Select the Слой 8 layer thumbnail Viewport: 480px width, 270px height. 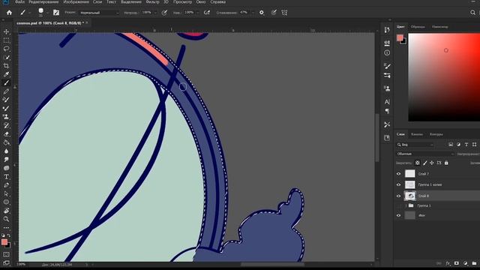tap(410, 196)
